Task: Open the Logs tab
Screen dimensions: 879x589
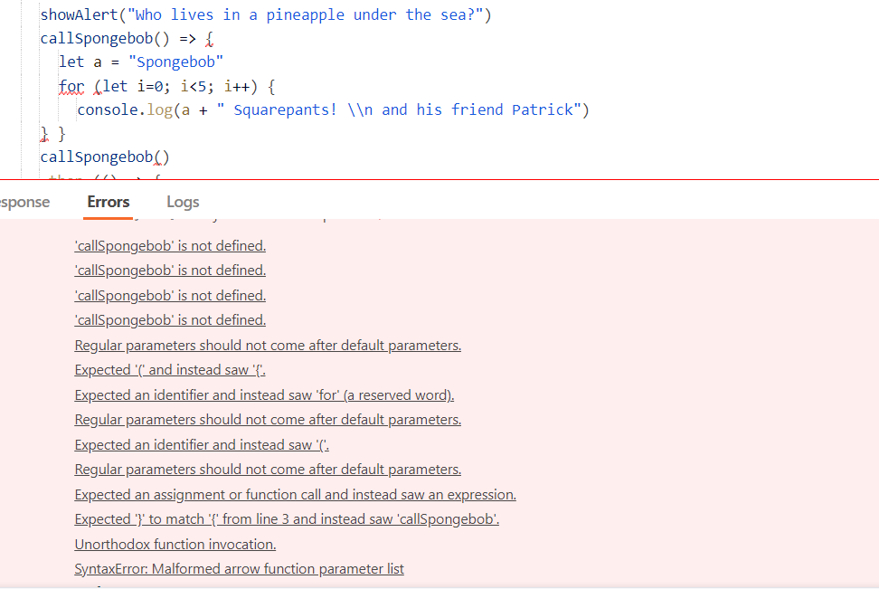Action: click(183, 202)
